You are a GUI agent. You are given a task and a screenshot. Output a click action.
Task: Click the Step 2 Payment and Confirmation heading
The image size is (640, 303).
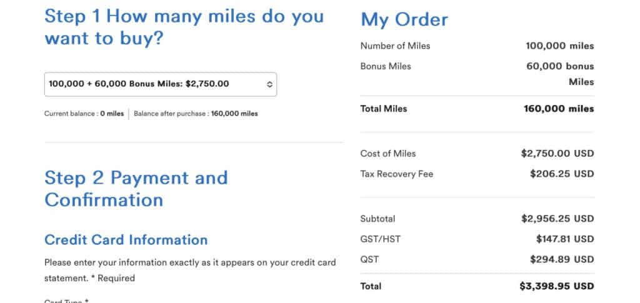coord(136,189)
